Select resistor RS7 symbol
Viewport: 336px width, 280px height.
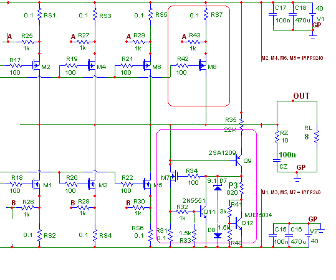206,15
